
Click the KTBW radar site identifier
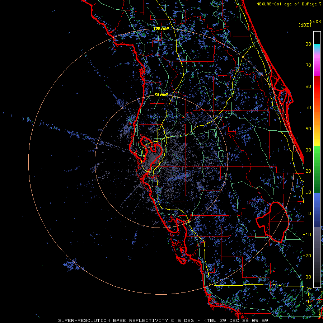click(211, 320)
